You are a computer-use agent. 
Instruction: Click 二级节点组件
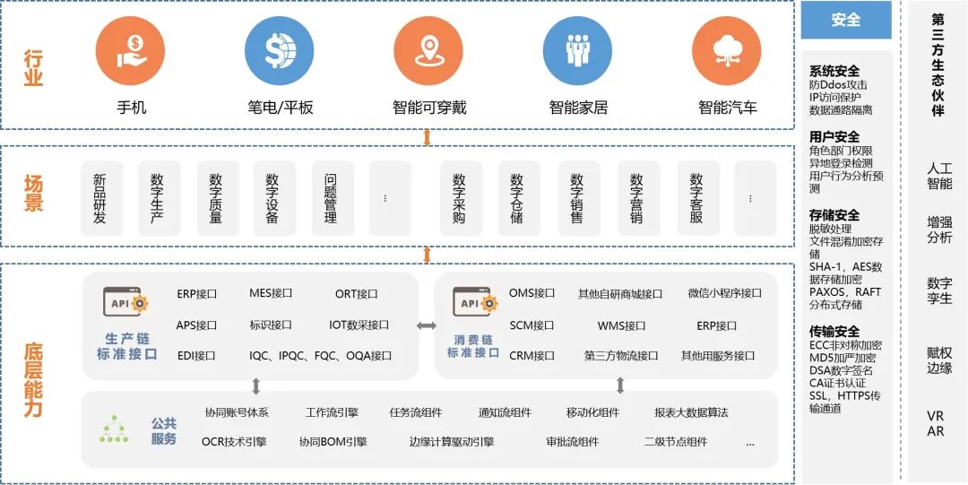click(676, 442)
